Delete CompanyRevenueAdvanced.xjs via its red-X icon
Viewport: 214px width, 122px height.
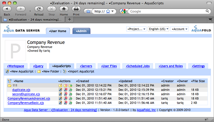click(65, 99)
